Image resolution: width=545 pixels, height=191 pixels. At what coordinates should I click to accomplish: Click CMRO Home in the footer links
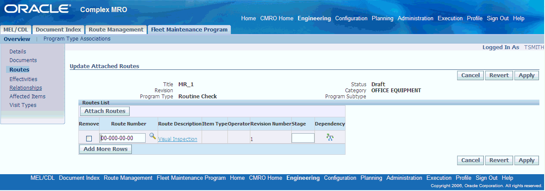[265, 178]
